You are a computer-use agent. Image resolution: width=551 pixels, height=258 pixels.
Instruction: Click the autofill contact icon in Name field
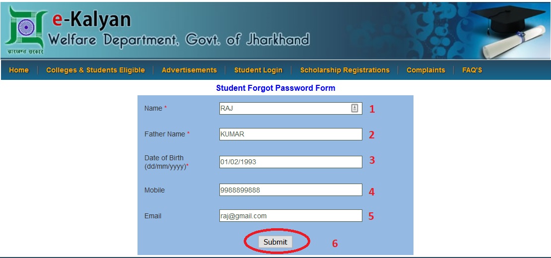[354, 108]
